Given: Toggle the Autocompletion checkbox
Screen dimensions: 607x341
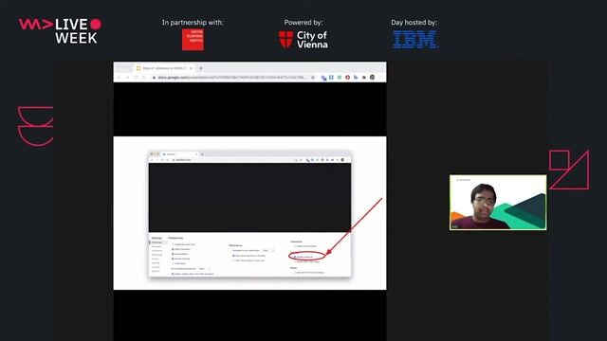Looking at the screenshot, I should coord(173,254).
